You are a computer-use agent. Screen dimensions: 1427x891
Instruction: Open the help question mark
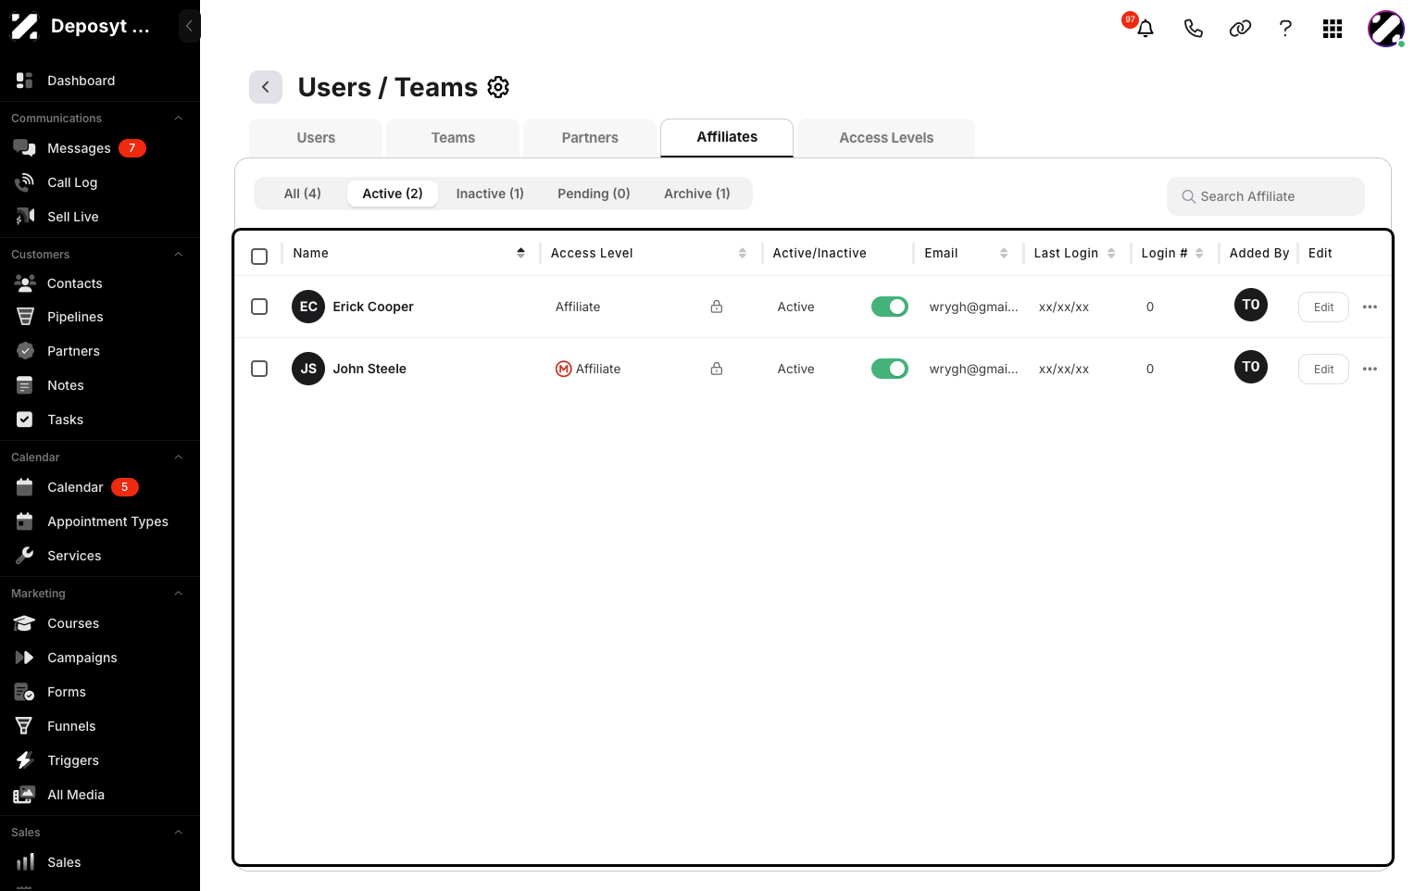1285,29
